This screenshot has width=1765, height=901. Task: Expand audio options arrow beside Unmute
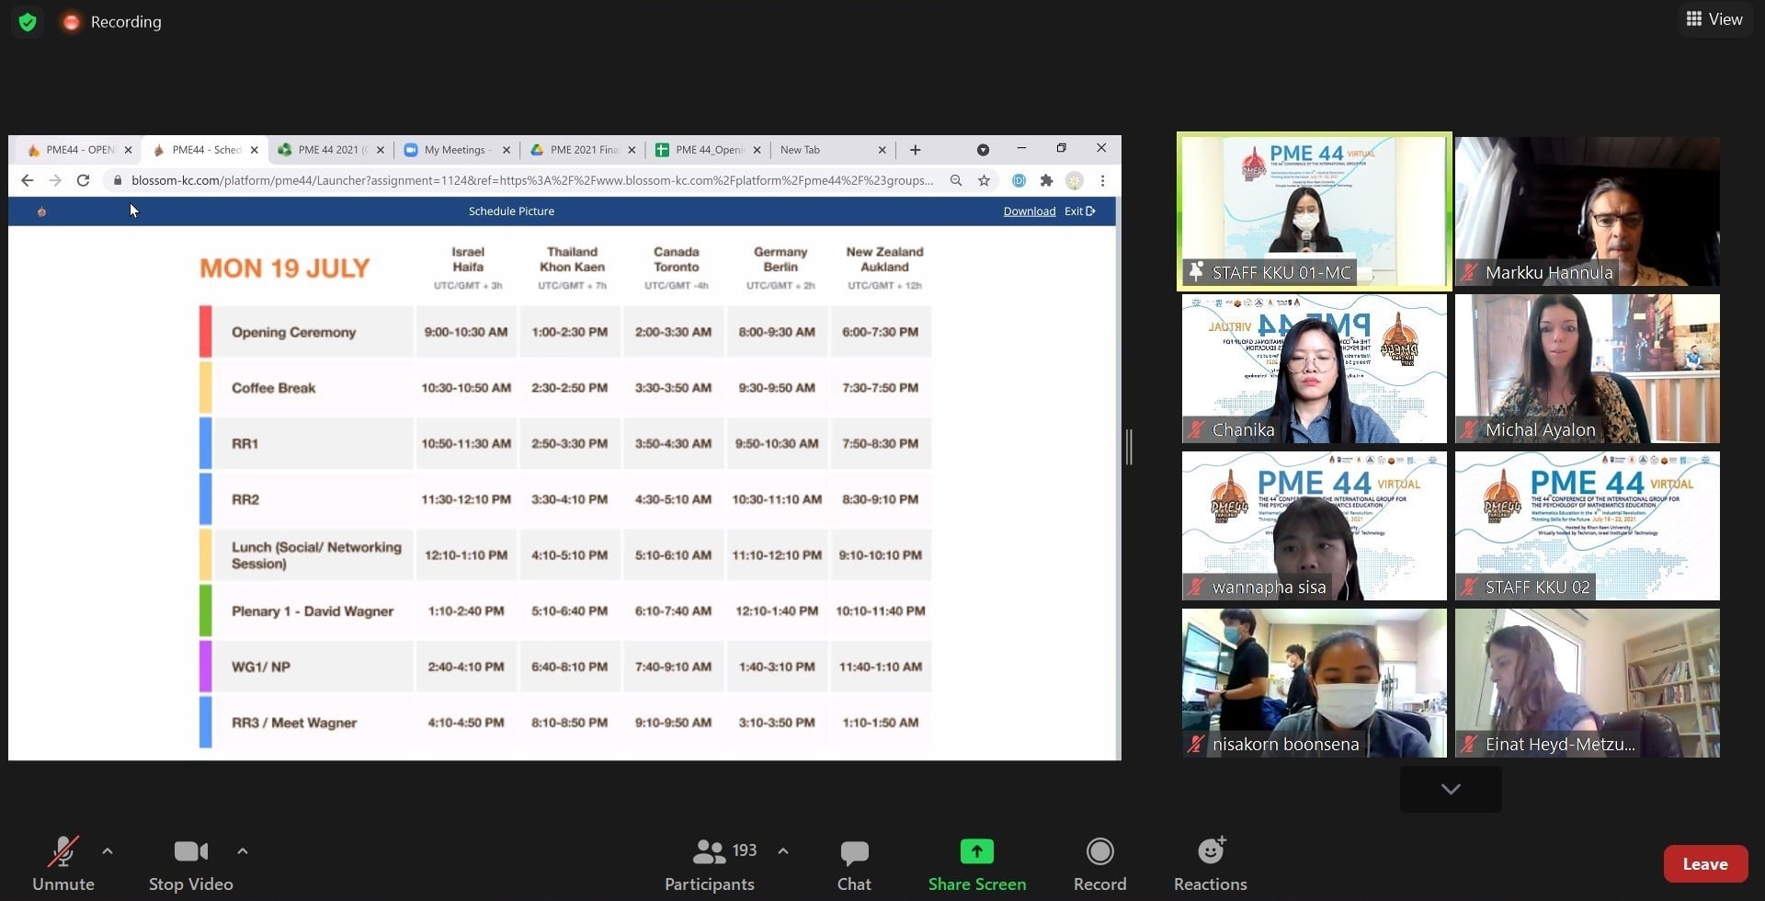click(108, 851)
